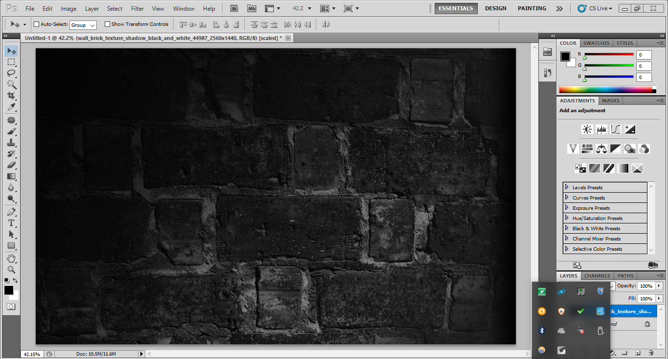Select the Pen tool
668x359 pixels.
coord(11,212)
